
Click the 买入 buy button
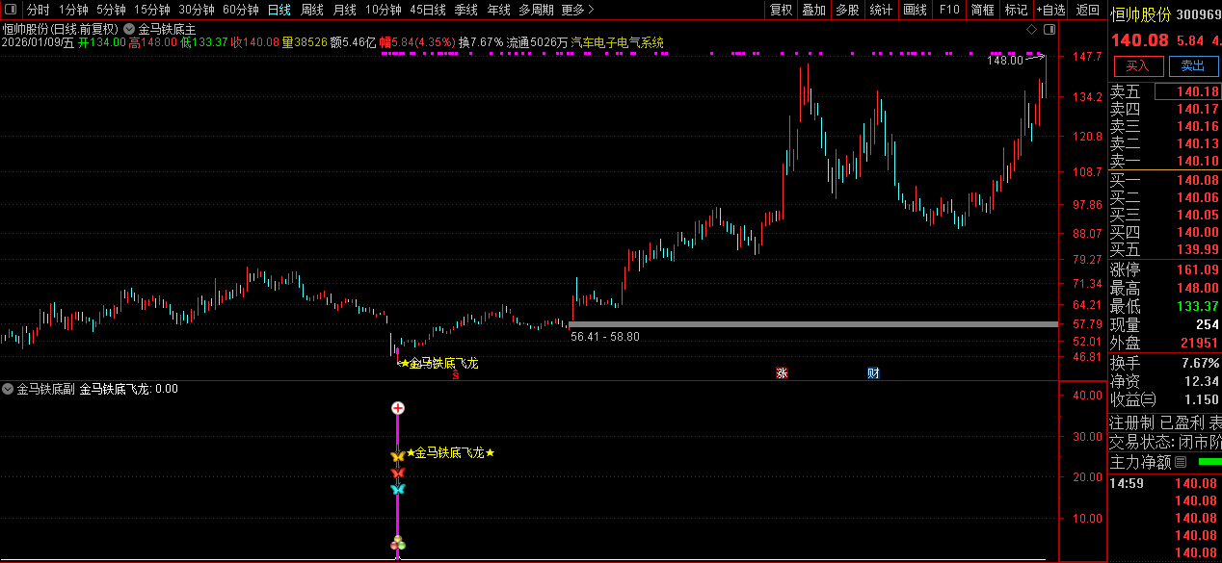click(x=1138, y=65)
